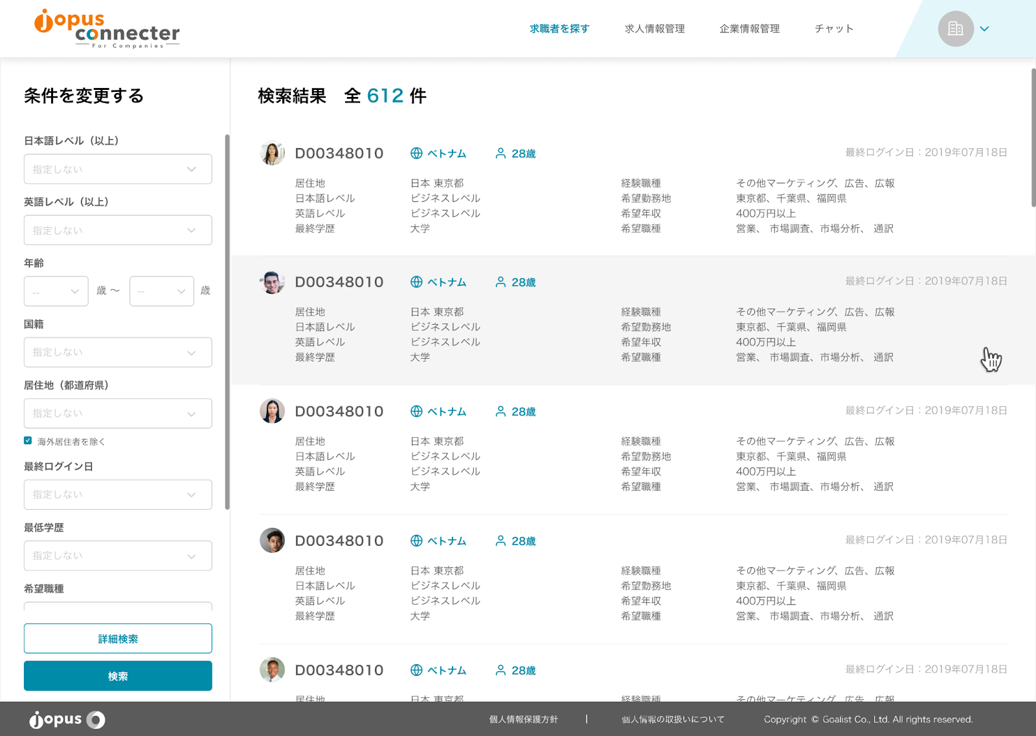The height and width of the screenshot is (736, 1036).
Task: Open 企業情報管理 in navigation
Action: point(749,28)
